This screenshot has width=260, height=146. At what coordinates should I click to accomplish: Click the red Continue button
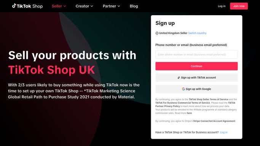coord(196,66)
